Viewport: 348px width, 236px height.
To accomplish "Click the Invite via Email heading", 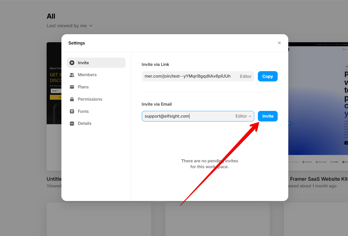I will [x=157, y=104].
